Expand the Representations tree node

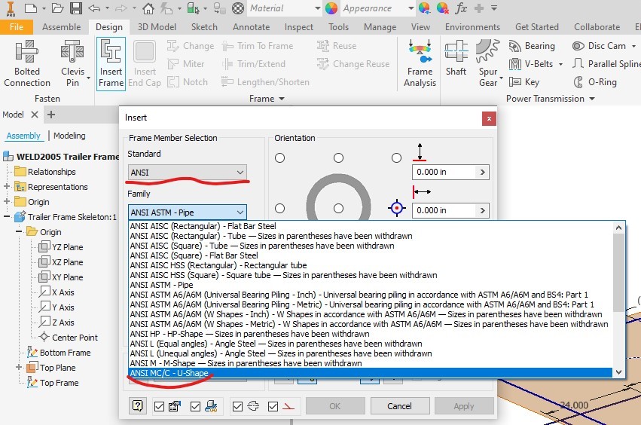[7, 187]
